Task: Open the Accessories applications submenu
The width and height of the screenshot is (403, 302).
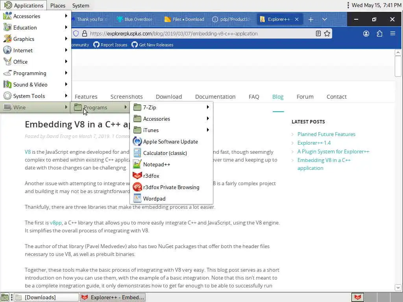Action: click(x=35, y=16)
